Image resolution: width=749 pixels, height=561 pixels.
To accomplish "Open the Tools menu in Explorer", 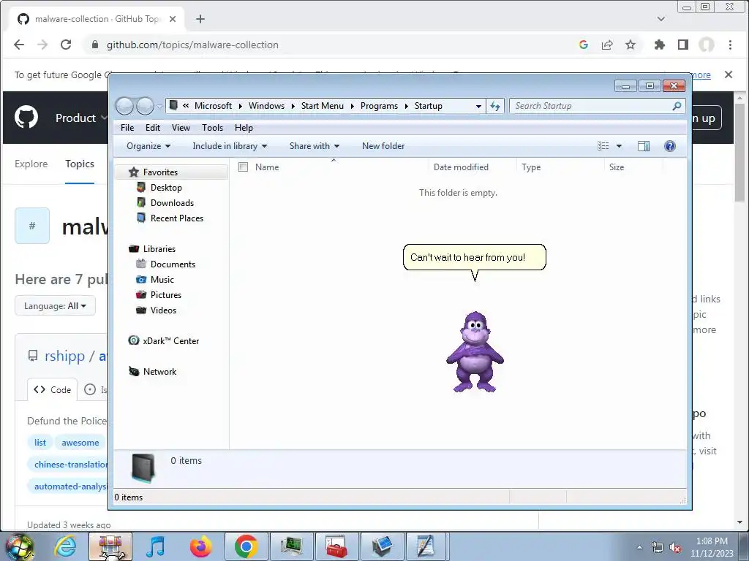I will pos(213,128).
